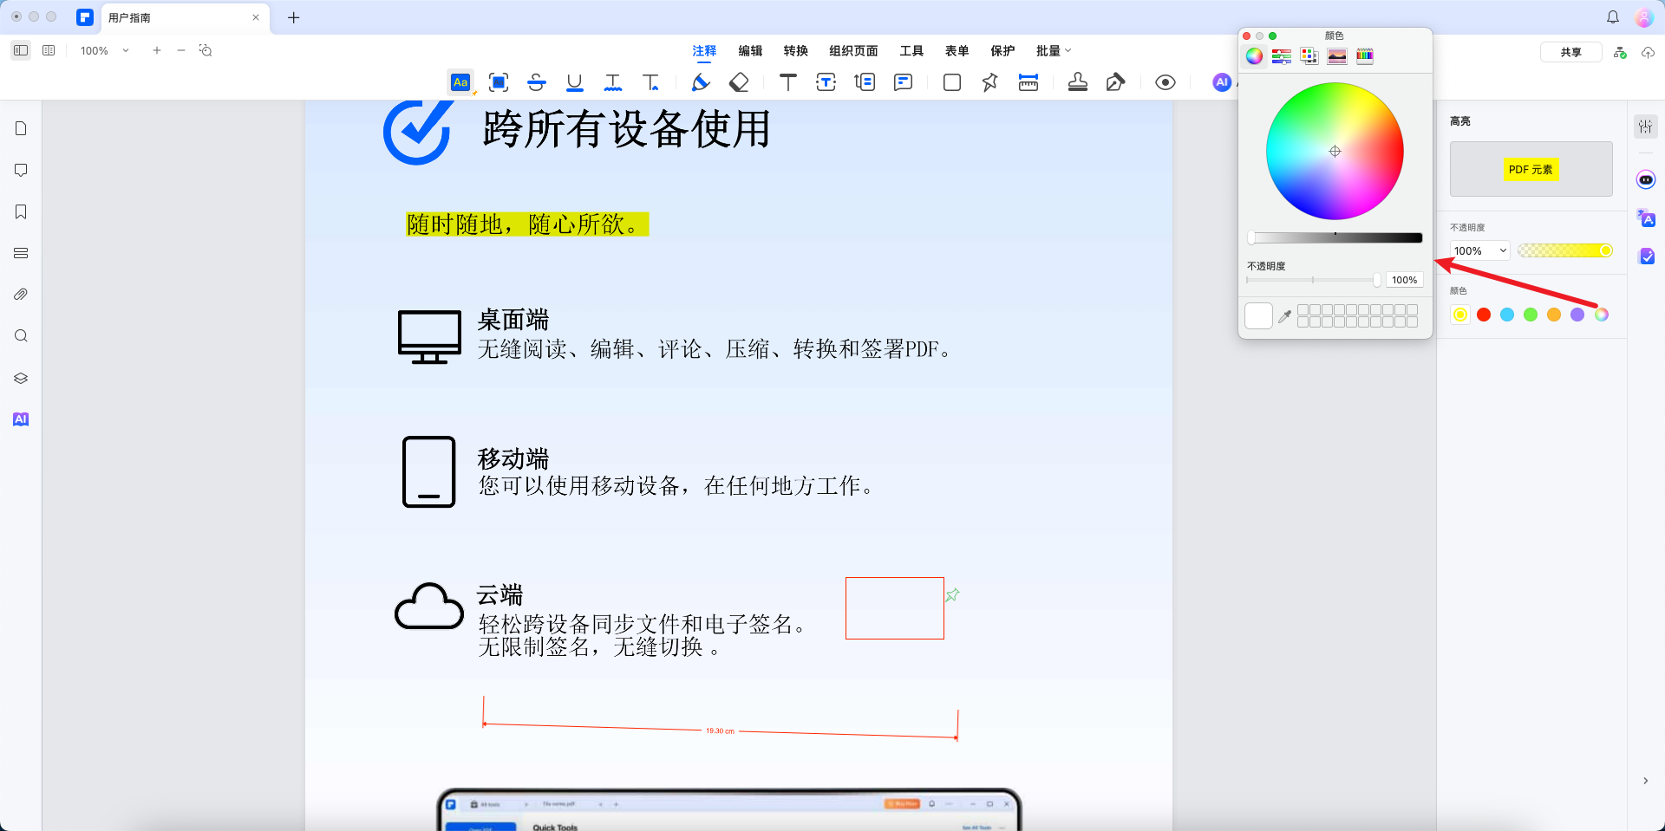Switch color panel to color sliders view
The image size is (1665, 831).
(x=1281, y=55)
